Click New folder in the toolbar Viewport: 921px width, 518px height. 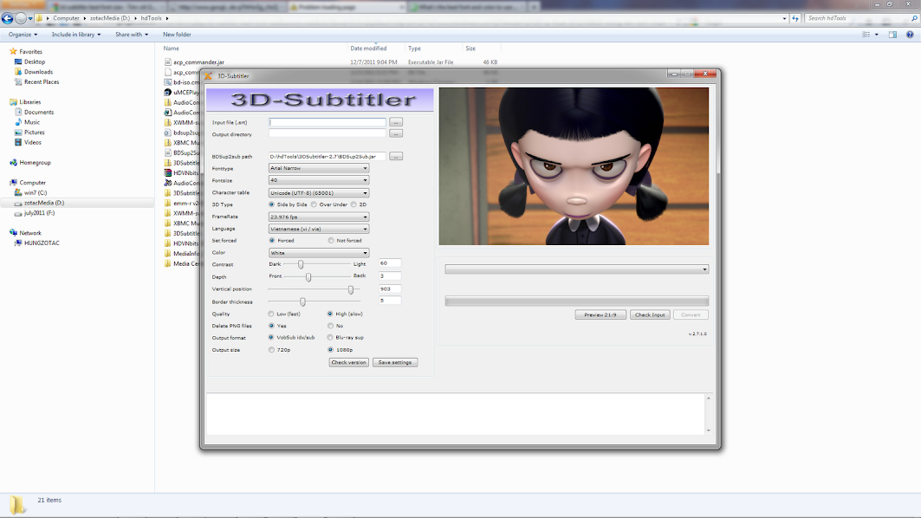(177, 35)
